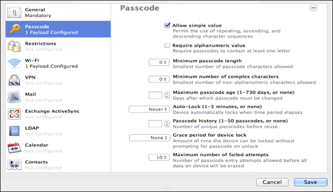Viewport: 333px width, 192px height.
Task: Open Maximum failed attempts dropdown
Action: pos(159,157)
